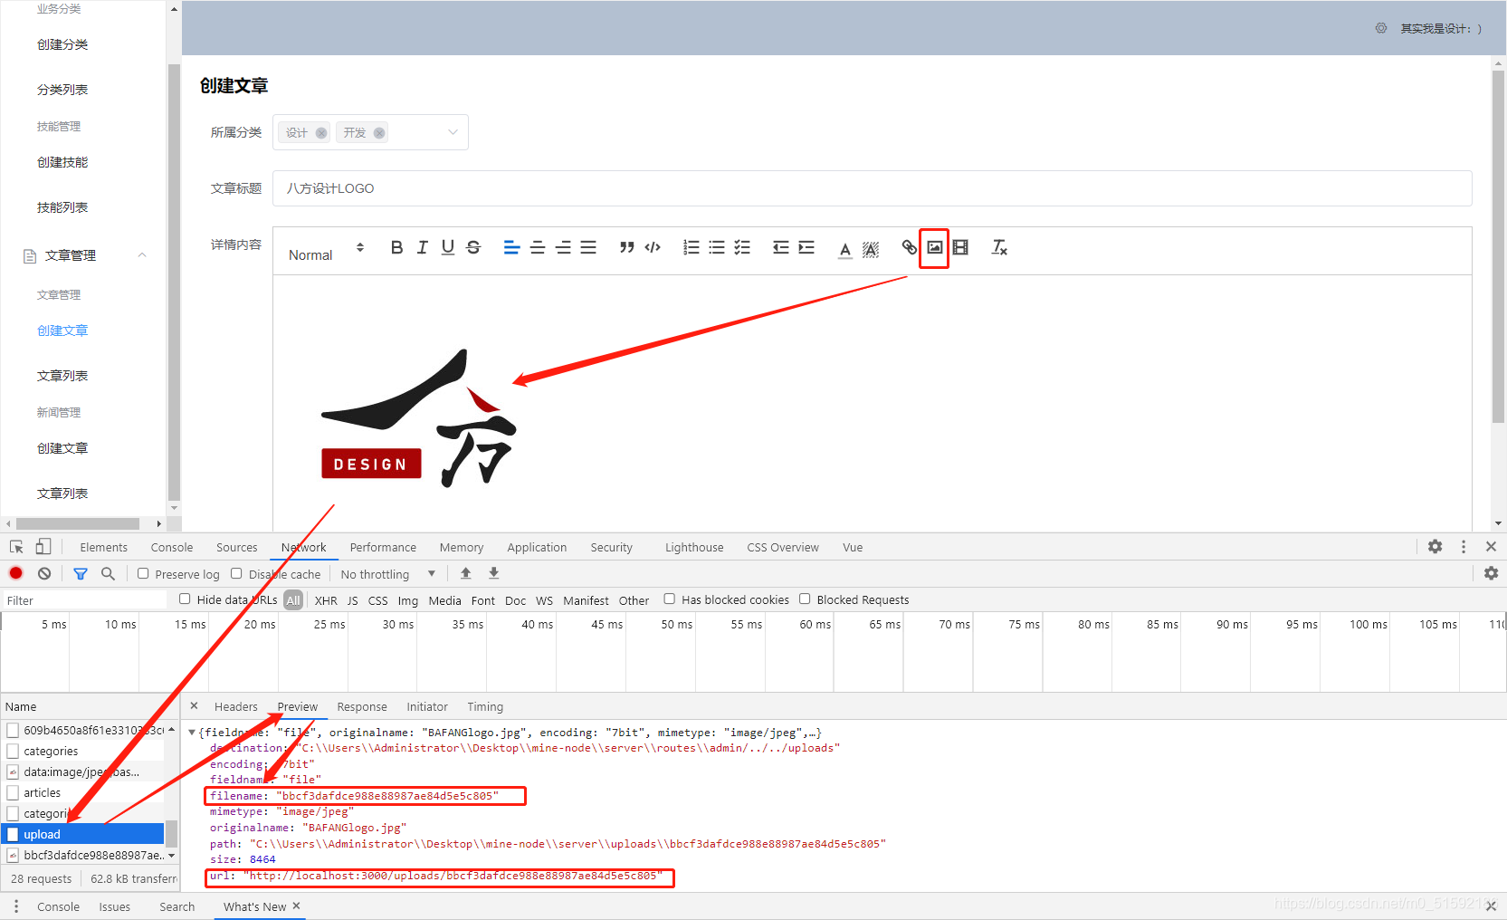The height and width of the screenshot is (920, 1507).
Task: Open the Normal paragraph style dropdown
Action: point(324,254)
